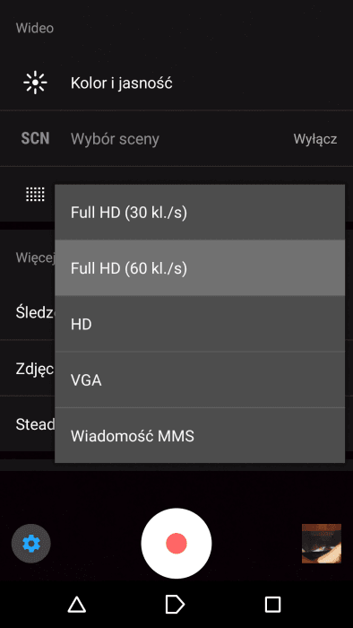The height and width of the screenshot is (628, 353).
Task: Open last captured photo thumbnail
Action: pyautogui.click(x=322, y=544)
